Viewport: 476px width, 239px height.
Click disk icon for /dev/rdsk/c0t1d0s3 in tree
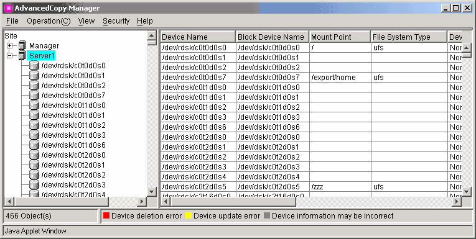point(34,135)
